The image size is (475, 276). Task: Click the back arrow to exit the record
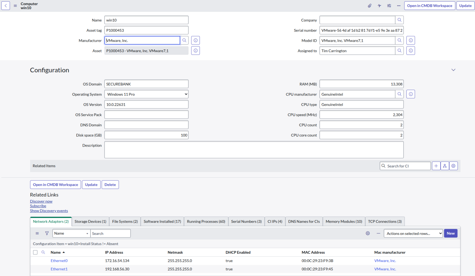(x=5, y=6)
